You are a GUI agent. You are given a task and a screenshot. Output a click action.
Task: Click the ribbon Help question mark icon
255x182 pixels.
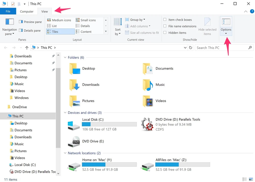tap(252, 11)
